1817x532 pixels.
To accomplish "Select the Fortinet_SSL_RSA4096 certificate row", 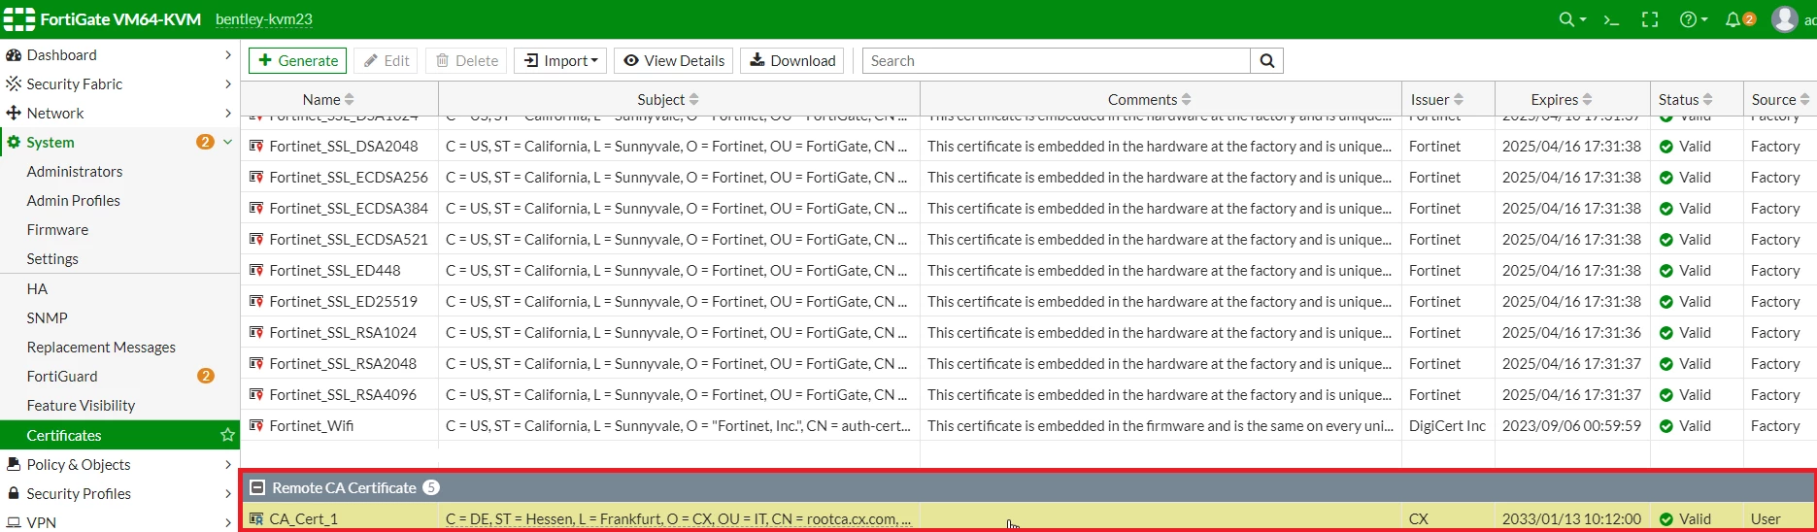I will pos(1028,395).
